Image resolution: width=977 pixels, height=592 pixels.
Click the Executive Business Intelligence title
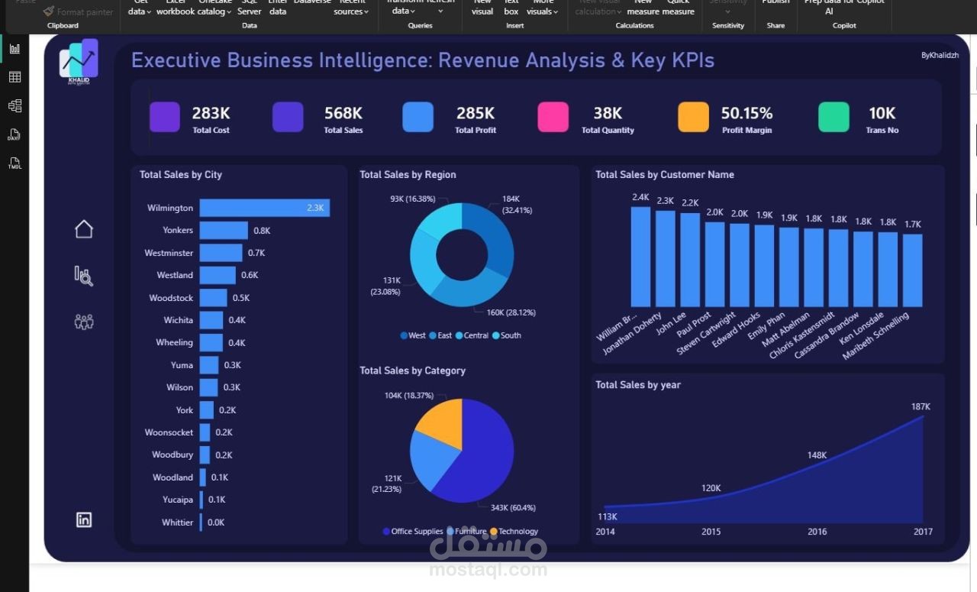(x=423, y=60)
